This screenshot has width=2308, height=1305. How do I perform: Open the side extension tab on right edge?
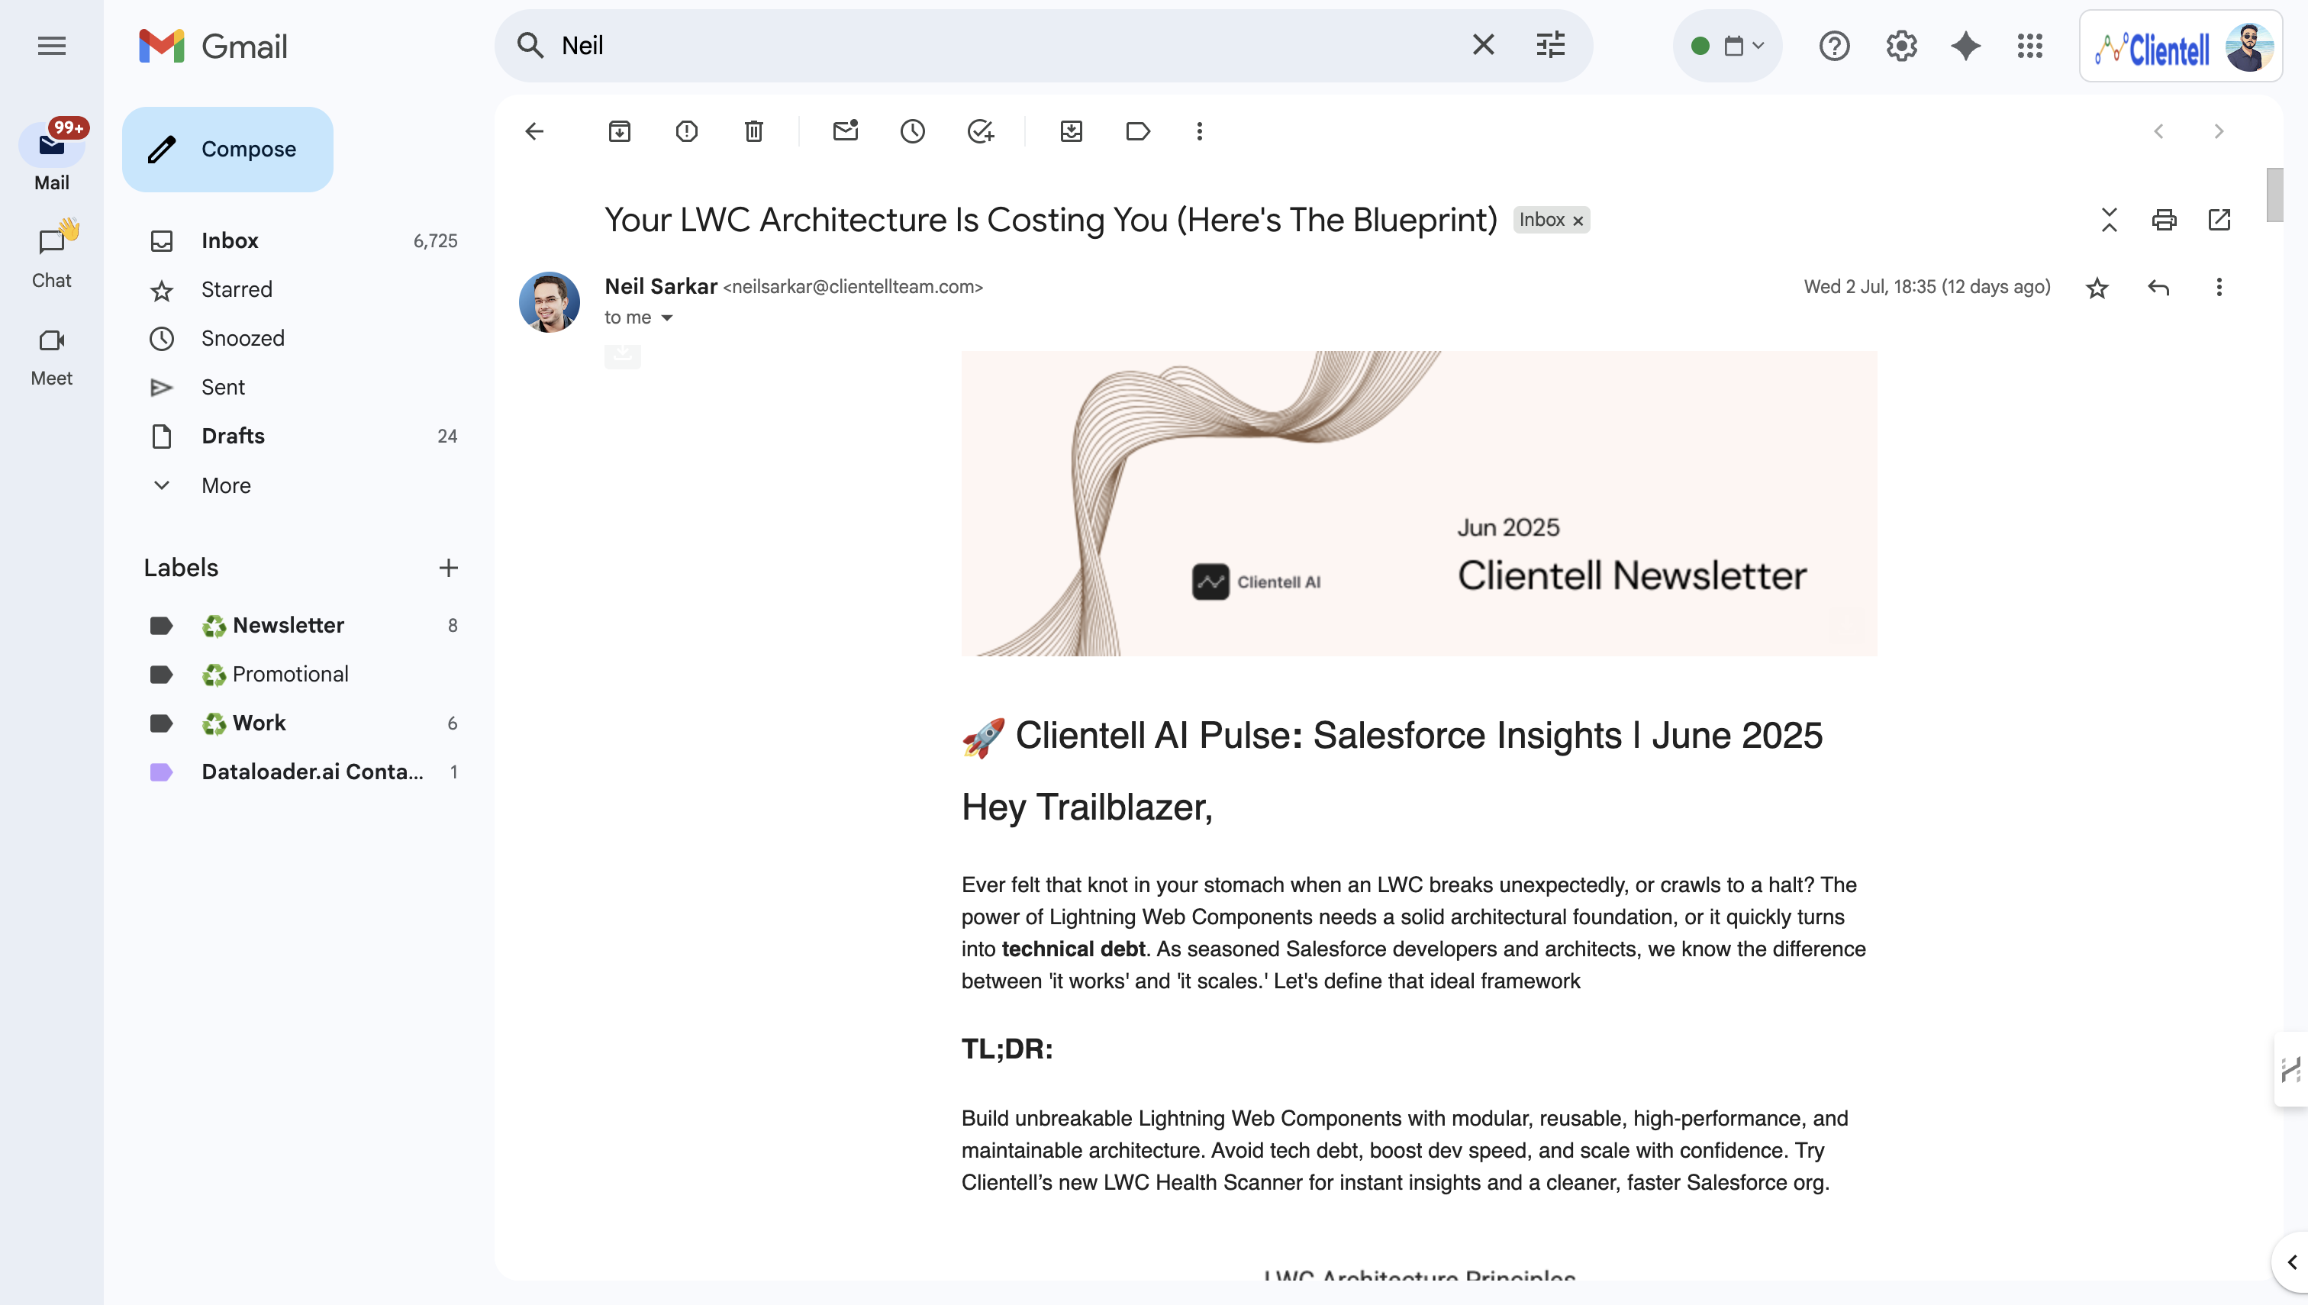coord(2291,1069)
